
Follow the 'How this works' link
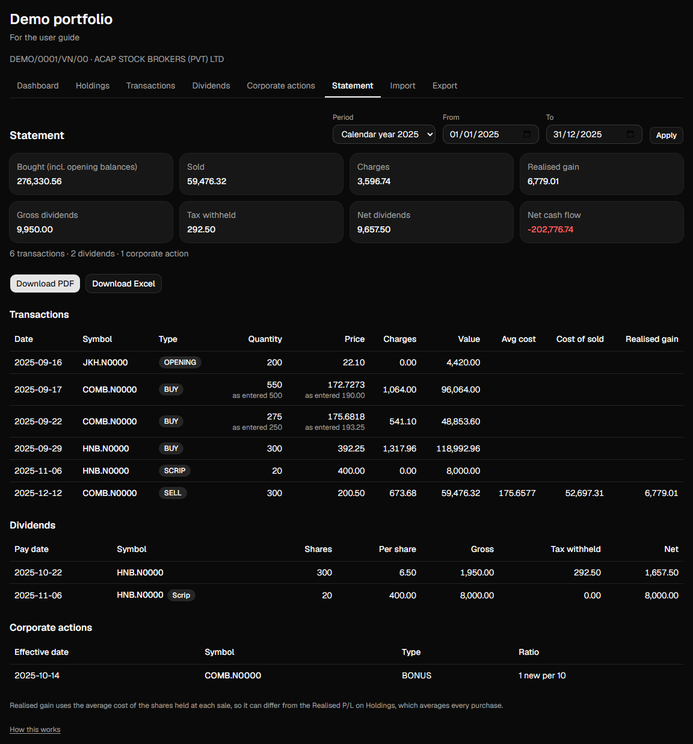point(35,730)
